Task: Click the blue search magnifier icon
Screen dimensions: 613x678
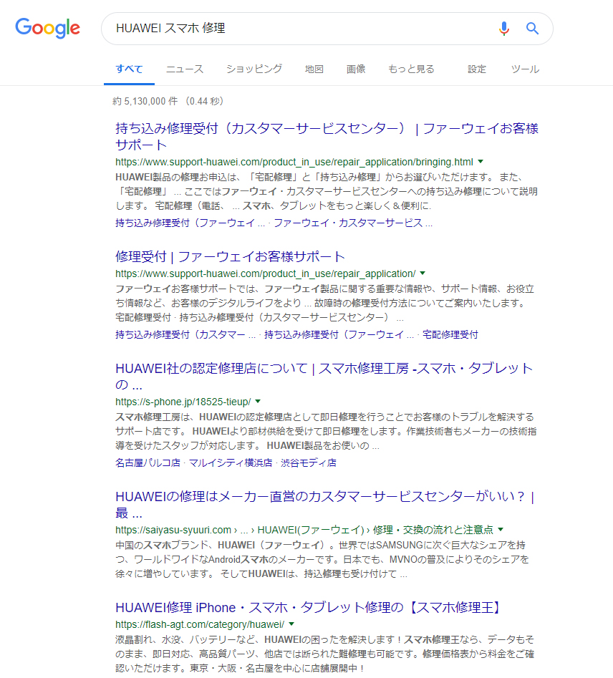Action: coord(532,28)
